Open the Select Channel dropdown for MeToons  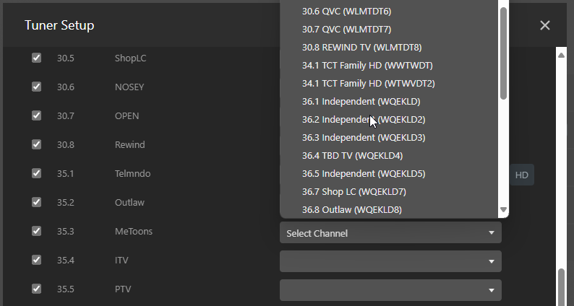[390, 233]
